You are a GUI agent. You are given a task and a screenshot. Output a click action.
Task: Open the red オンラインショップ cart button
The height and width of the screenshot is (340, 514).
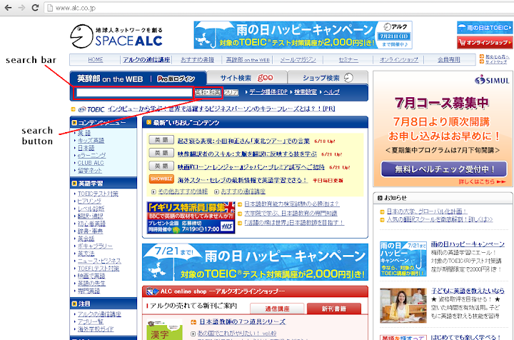(x=485, y=42)
